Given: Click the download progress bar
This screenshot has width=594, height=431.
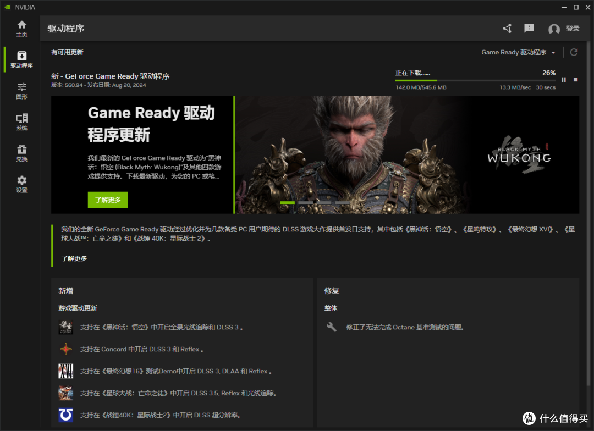Looking at the screenshot, I should click(x=475, y=80).
